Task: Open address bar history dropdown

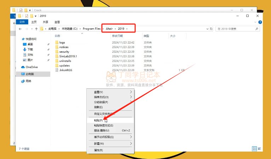Action: coord(207,29)
